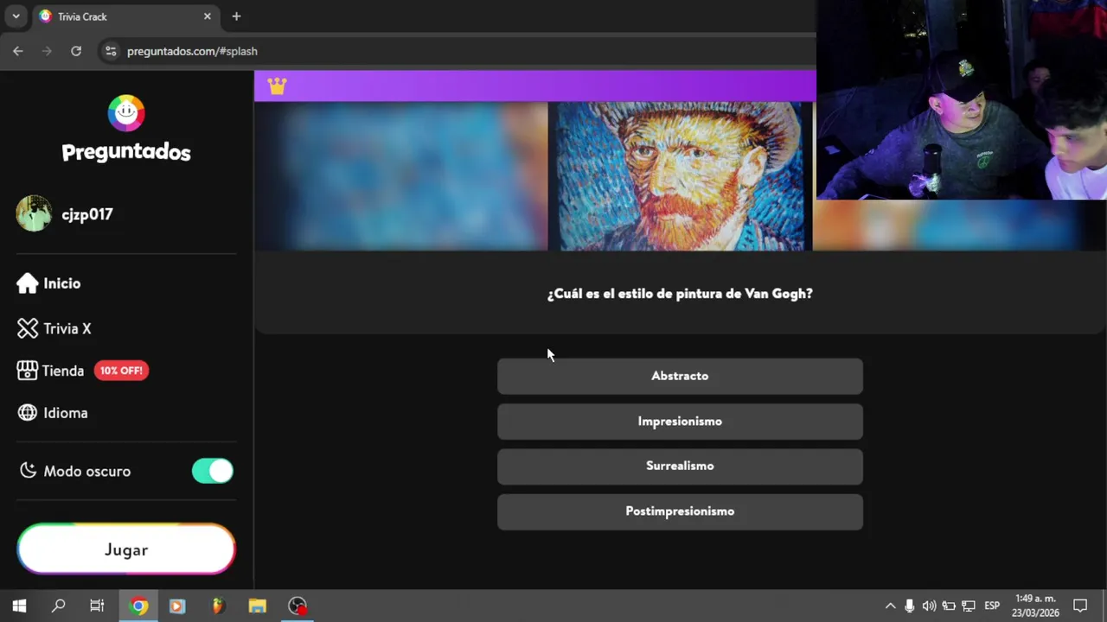Switch to the Trivia Crack tab

pyautogui.click(x=125, y=16)
